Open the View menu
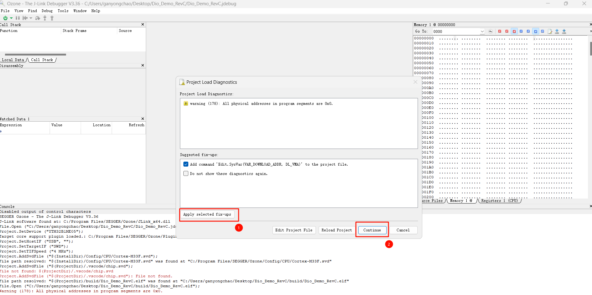The width and height of the screenshot is (592, 295). coord(19,11)
